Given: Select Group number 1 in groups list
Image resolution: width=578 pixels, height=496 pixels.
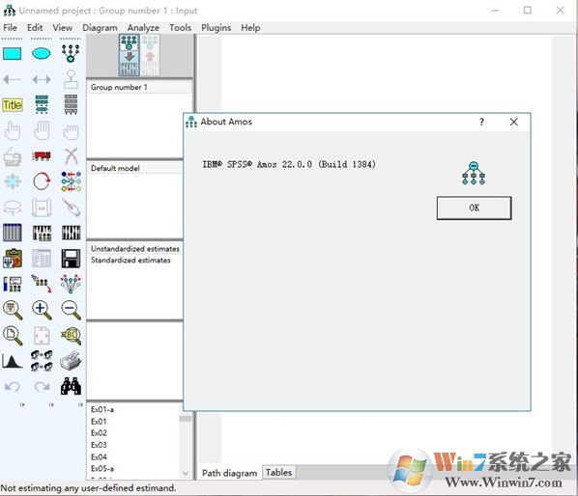Looking at the screenshot, I should (139, 87).
